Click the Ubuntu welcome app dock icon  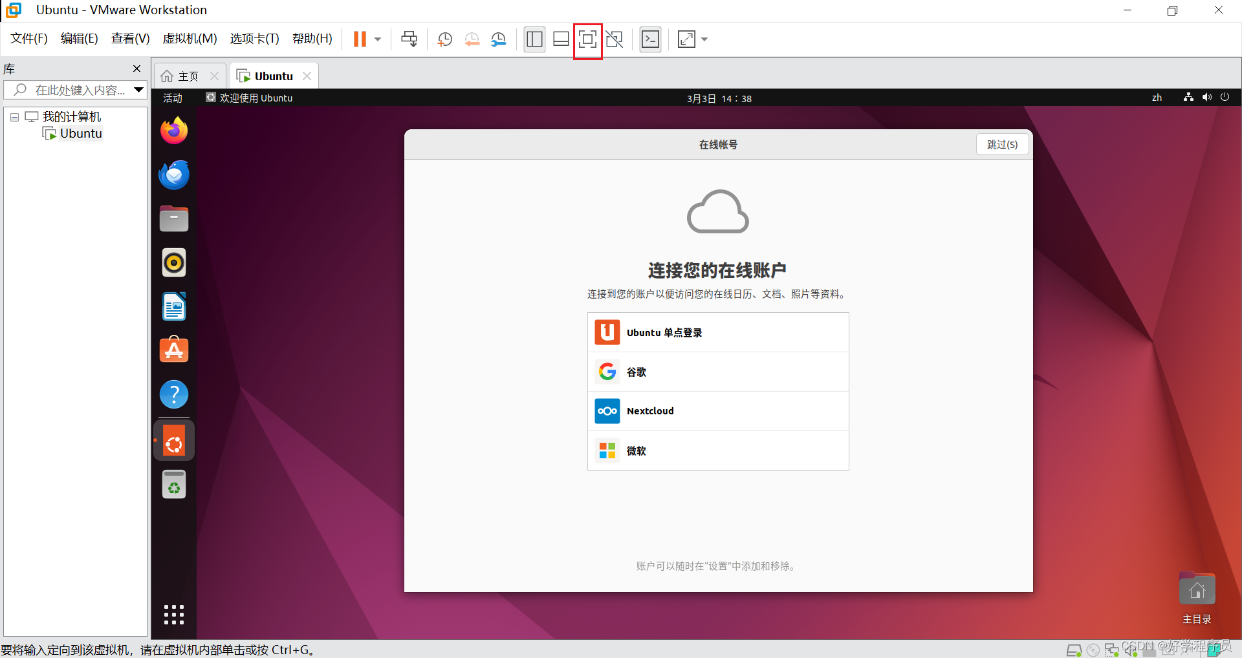tap(174, 441)
